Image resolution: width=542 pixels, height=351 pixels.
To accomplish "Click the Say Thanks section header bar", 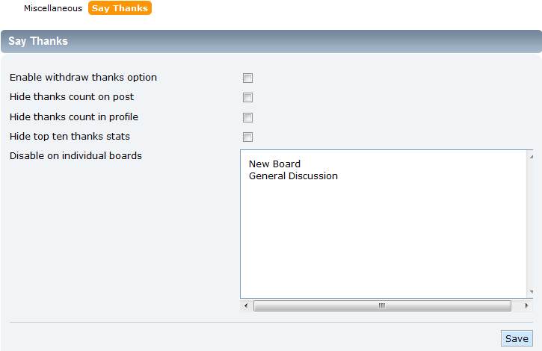I will pos(271,41).
